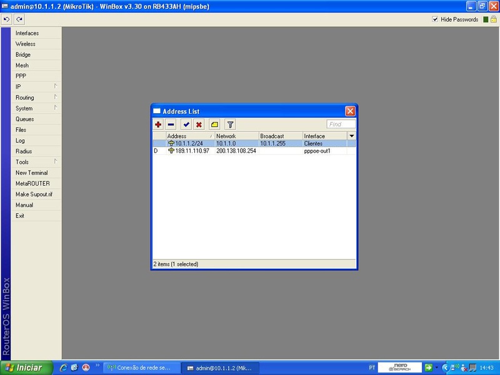
Task: Open the Mesh menu item
Action: point(36,66)
